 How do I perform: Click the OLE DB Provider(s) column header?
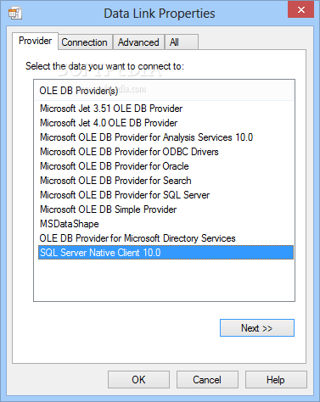pos(164,91)
